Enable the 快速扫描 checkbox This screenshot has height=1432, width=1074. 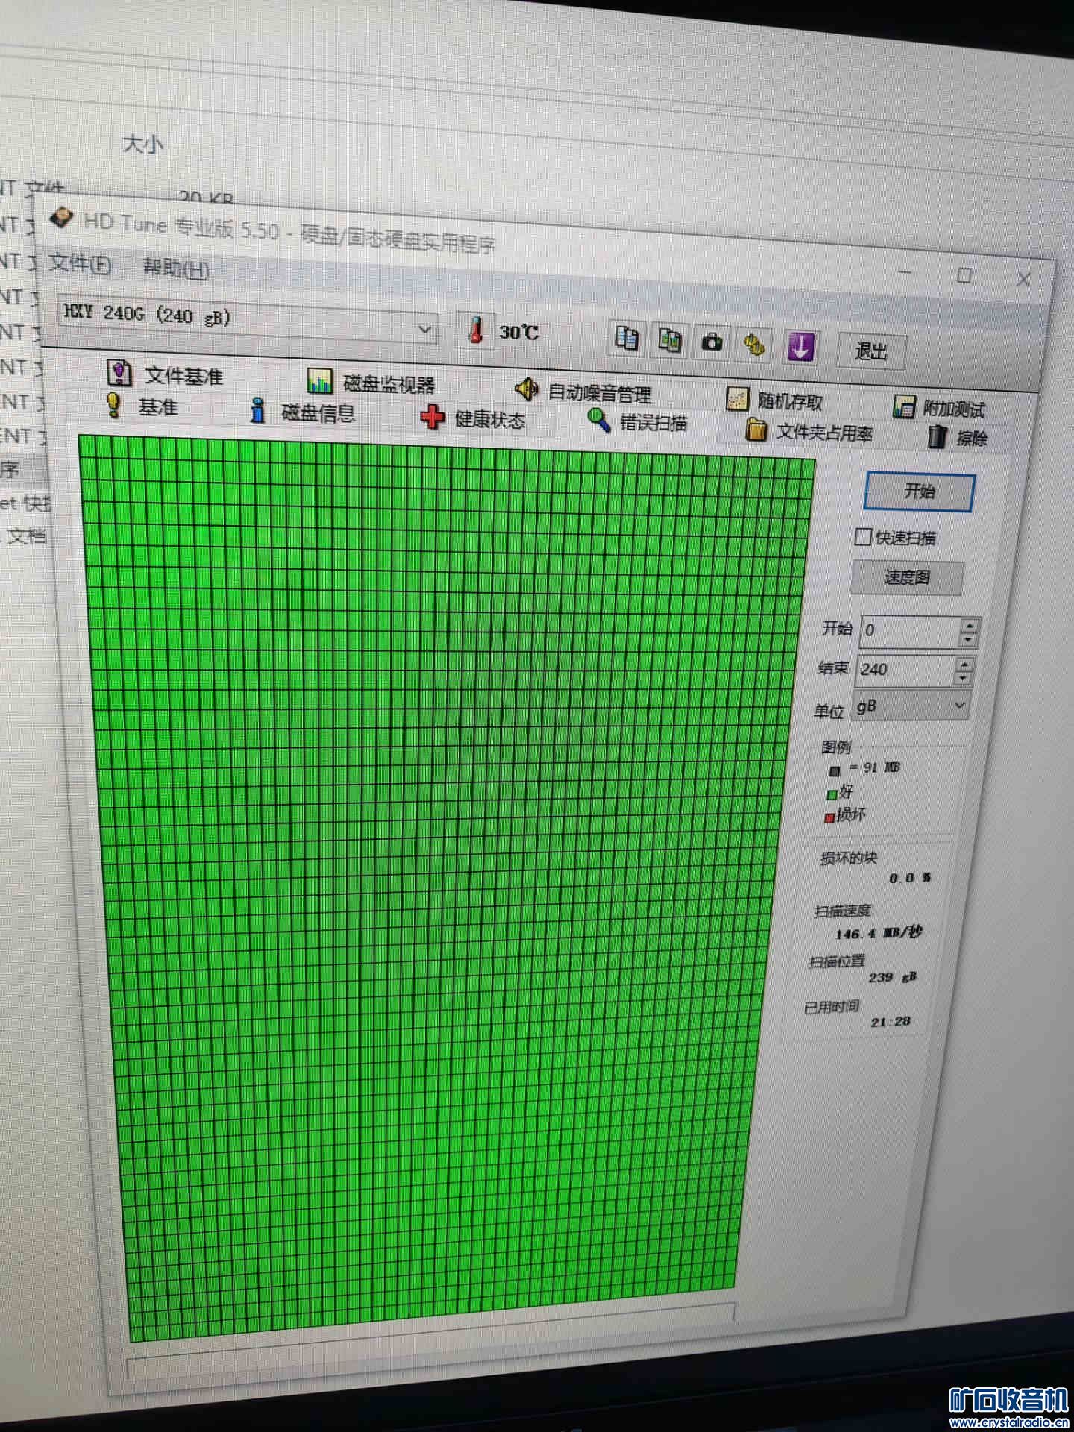pyautogui.click(x=863, y=536)
